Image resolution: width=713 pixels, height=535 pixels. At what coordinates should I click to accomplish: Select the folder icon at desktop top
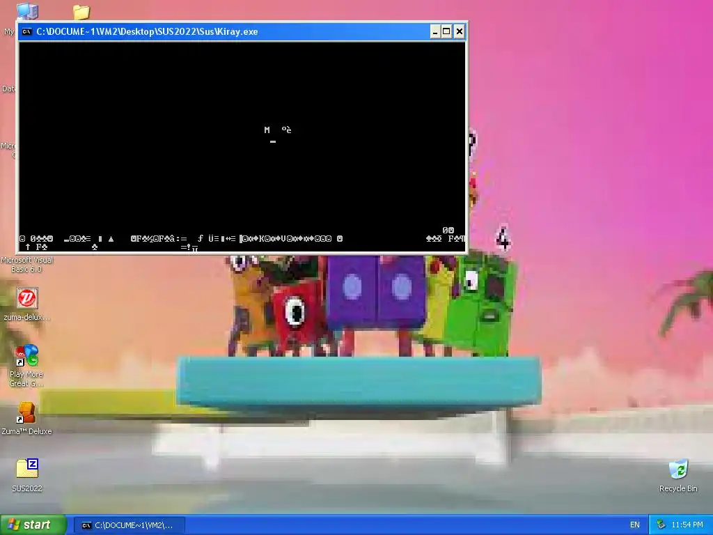(x=81, y=12)
